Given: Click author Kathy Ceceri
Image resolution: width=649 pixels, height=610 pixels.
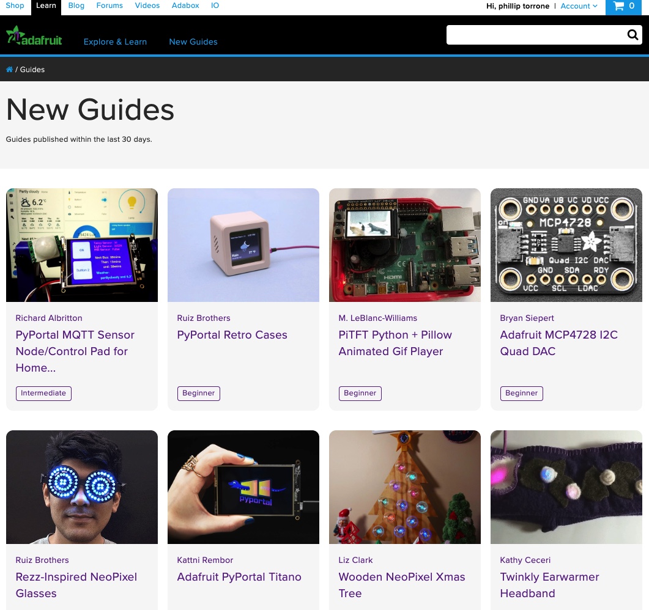Looking at the screenshot, I should tap(525, 560).
